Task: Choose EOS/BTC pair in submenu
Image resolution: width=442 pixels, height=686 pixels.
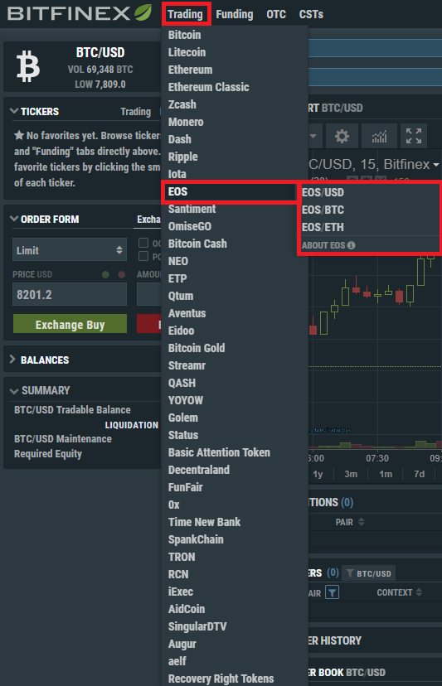Action: click(x=323, y=210)
